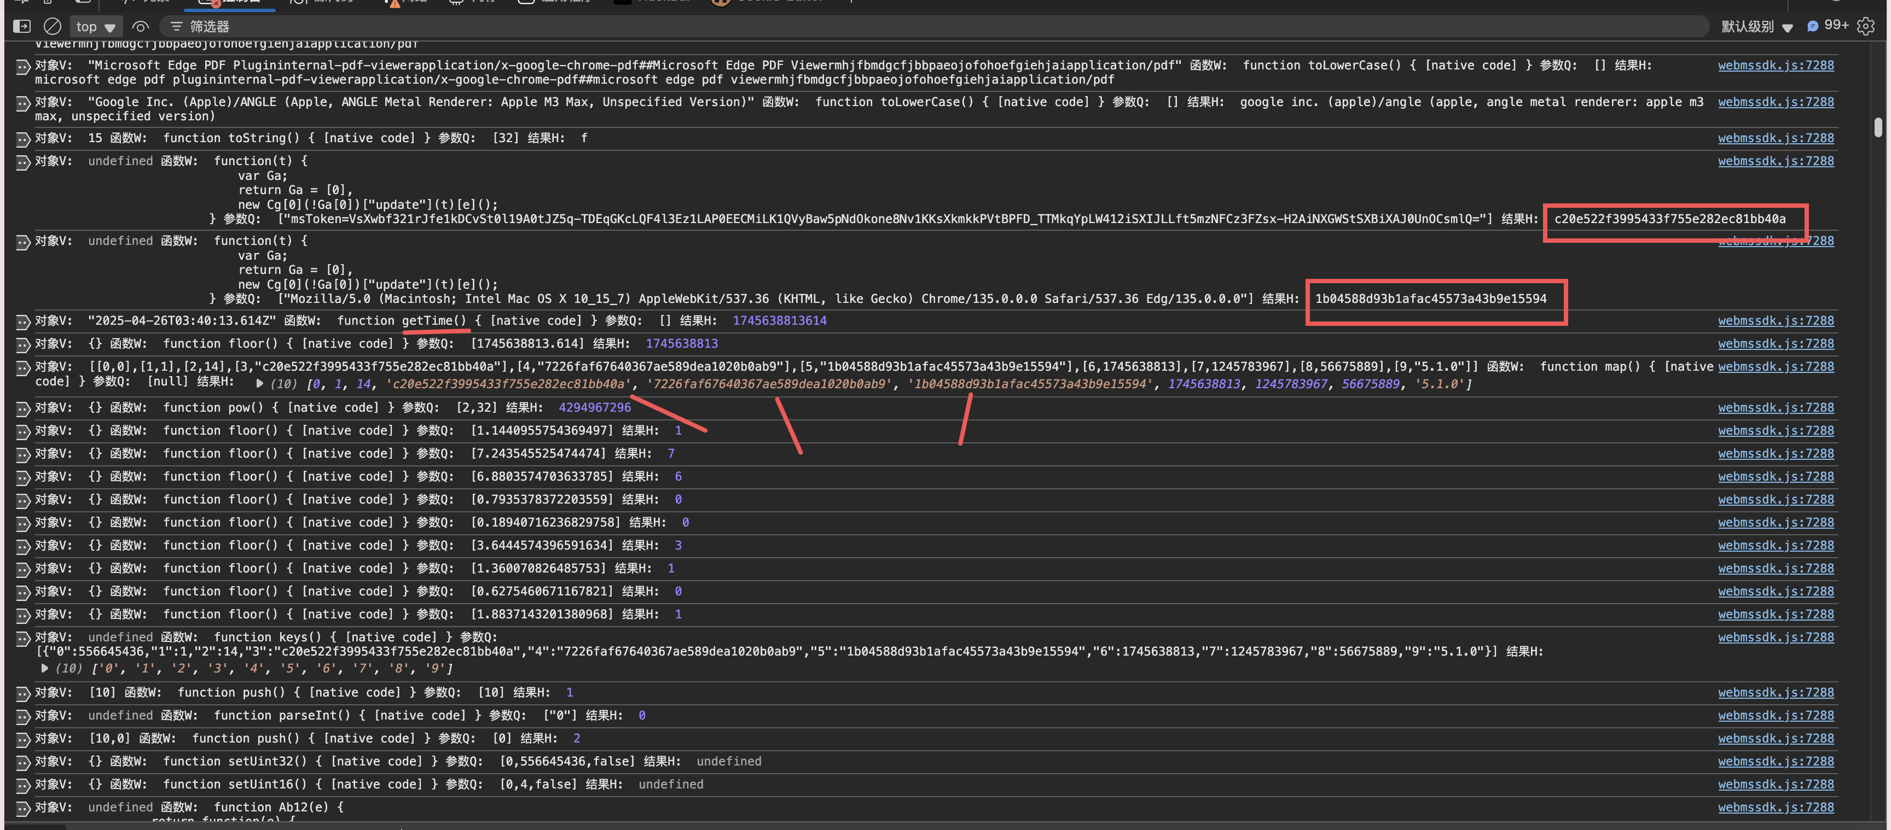Click the log icon of the msToken function(t) row

pos(23,162)
